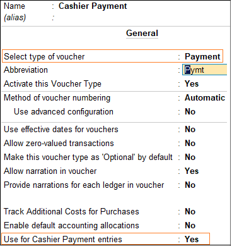
Task: Toggle narrations for each ledger value
Action: click(190, 185)
